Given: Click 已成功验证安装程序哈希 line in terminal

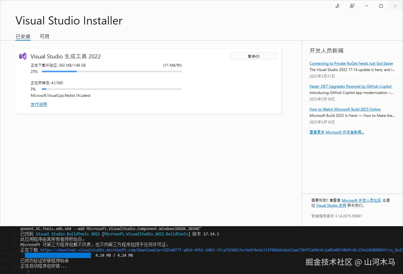Looking at the screenshot, I should tap(44, 261).
